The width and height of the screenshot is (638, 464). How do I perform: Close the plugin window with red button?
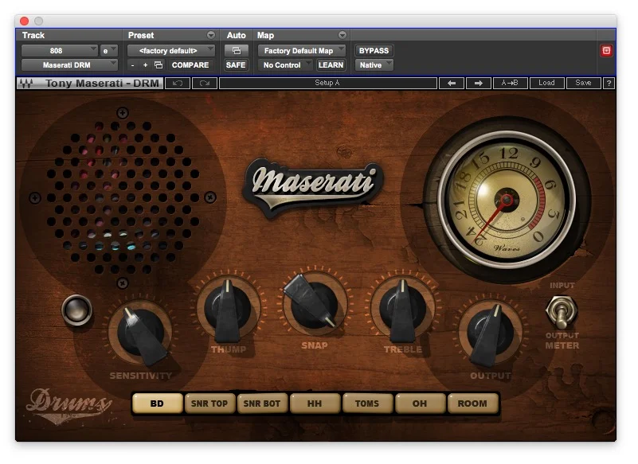pos(25,21)
